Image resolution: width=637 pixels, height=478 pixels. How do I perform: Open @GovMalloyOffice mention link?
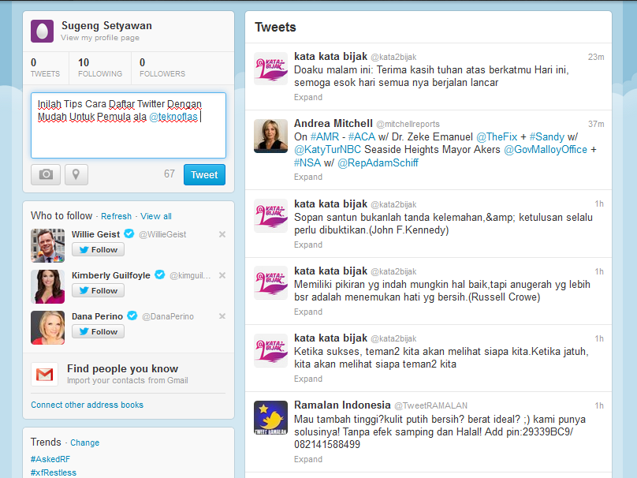pyautogui.click(x=546, y=150)
